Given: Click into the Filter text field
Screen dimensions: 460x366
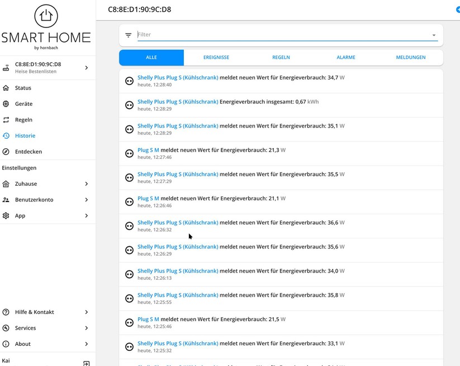Looking at the screenshot, I should point(279,35).
